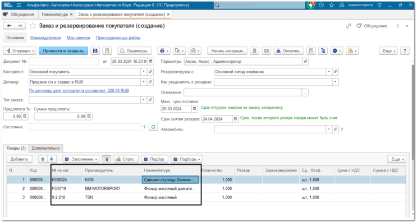Click the Документ № field
This screenshot has height=223, width=417.
(63, 61)
